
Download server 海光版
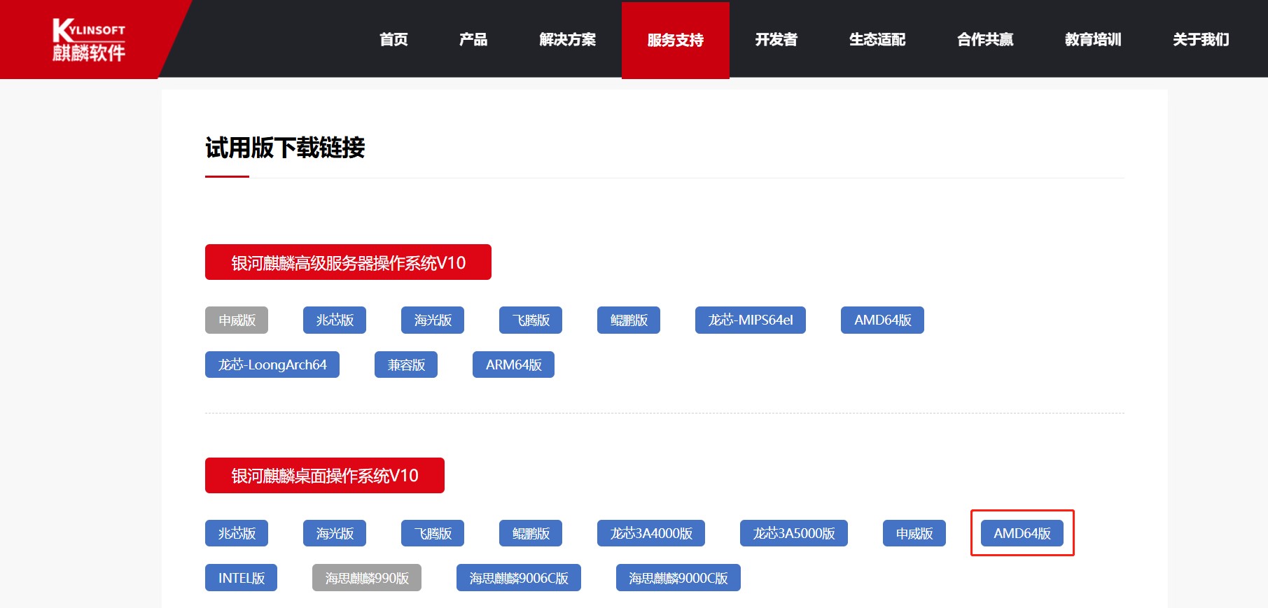coord(433,320)
